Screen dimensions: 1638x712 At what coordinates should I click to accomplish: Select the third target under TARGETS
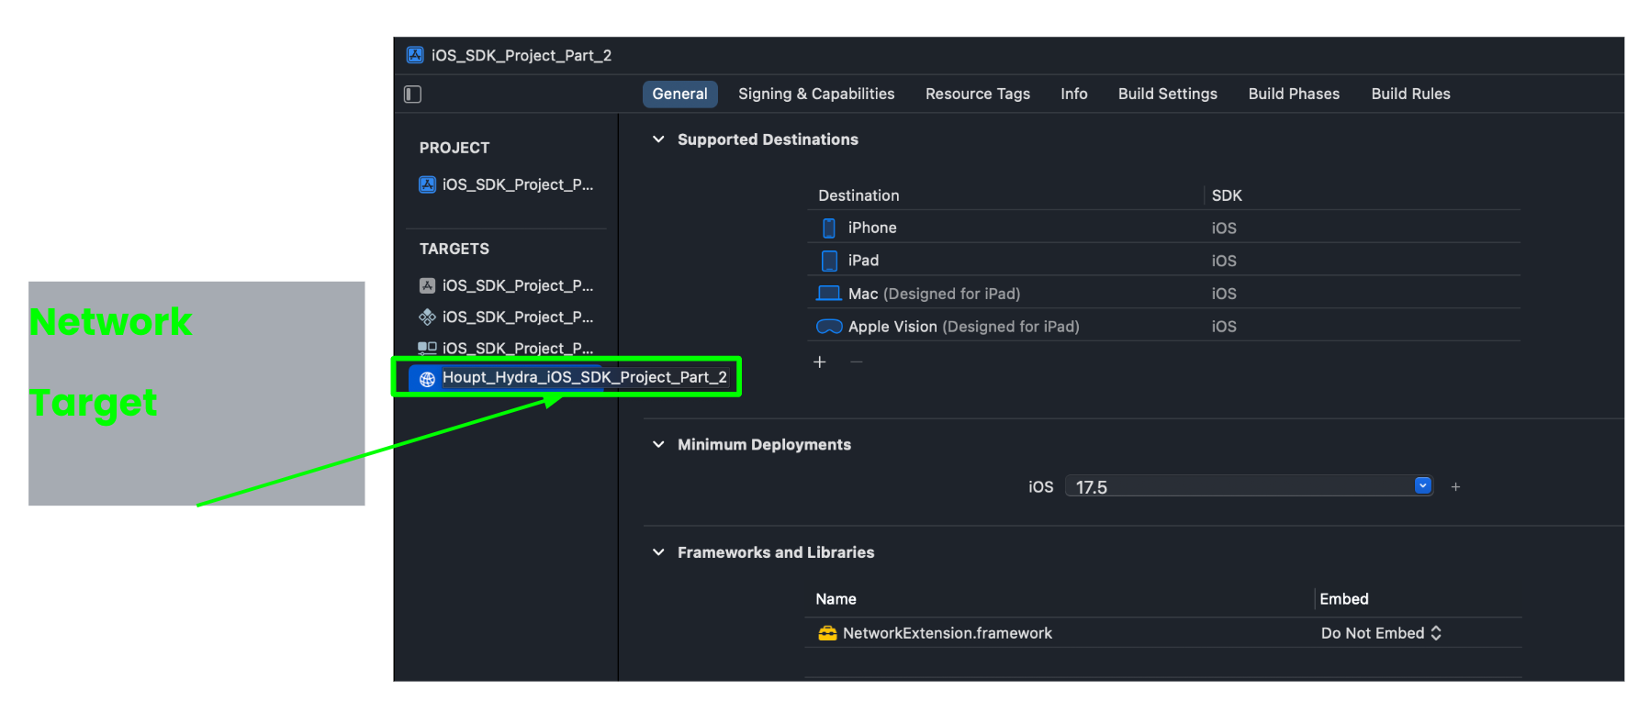point(507,348)
